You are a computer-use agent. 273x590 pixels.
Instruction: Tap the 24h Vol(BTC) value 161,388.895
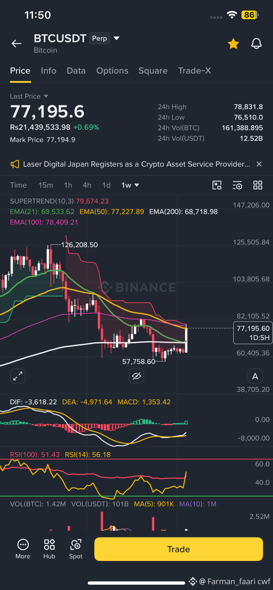click(x=242, y=128)
